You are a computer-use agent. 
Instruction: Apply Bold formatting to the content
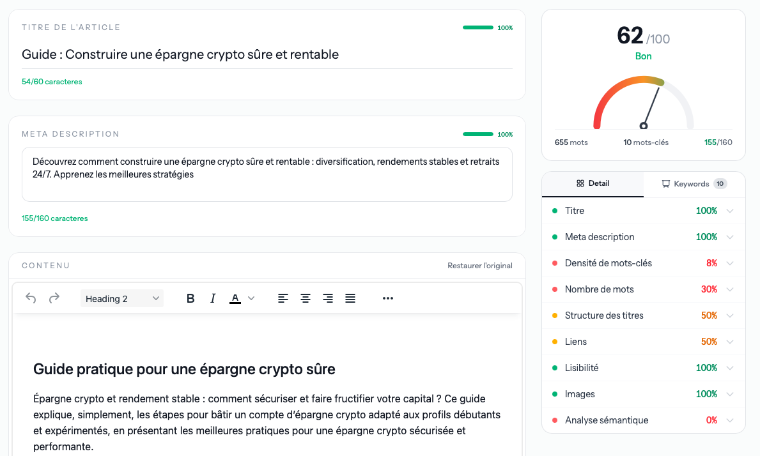pyautogui.click(x=190, y=298)
